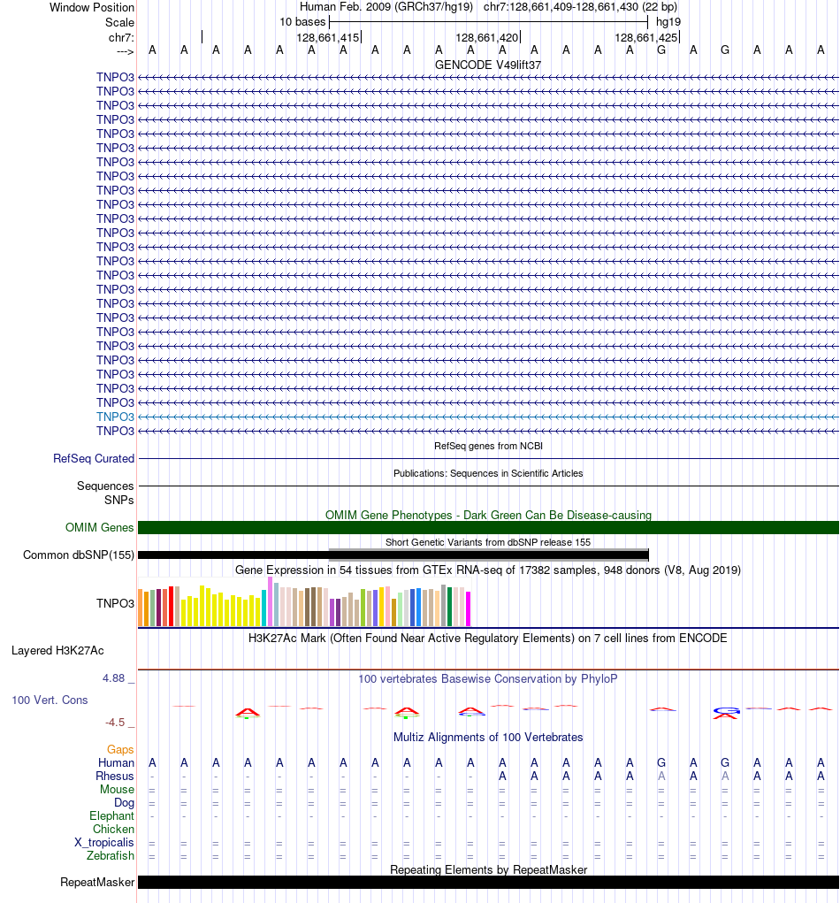Screen dimensions: 840x903
Task: Click the "RepeatMasker" track label
Action: (97, 883)
